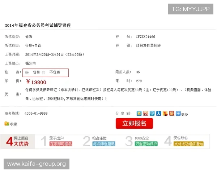
Task: Click the 收藏 link
Action: pyautogui.click(x=14, y=124)
